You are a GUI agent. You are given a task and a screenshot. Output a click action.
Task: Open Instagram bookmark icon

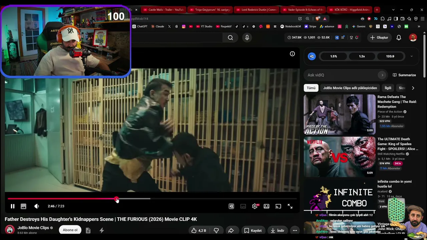pyautogui.click(x=183, y=26)
